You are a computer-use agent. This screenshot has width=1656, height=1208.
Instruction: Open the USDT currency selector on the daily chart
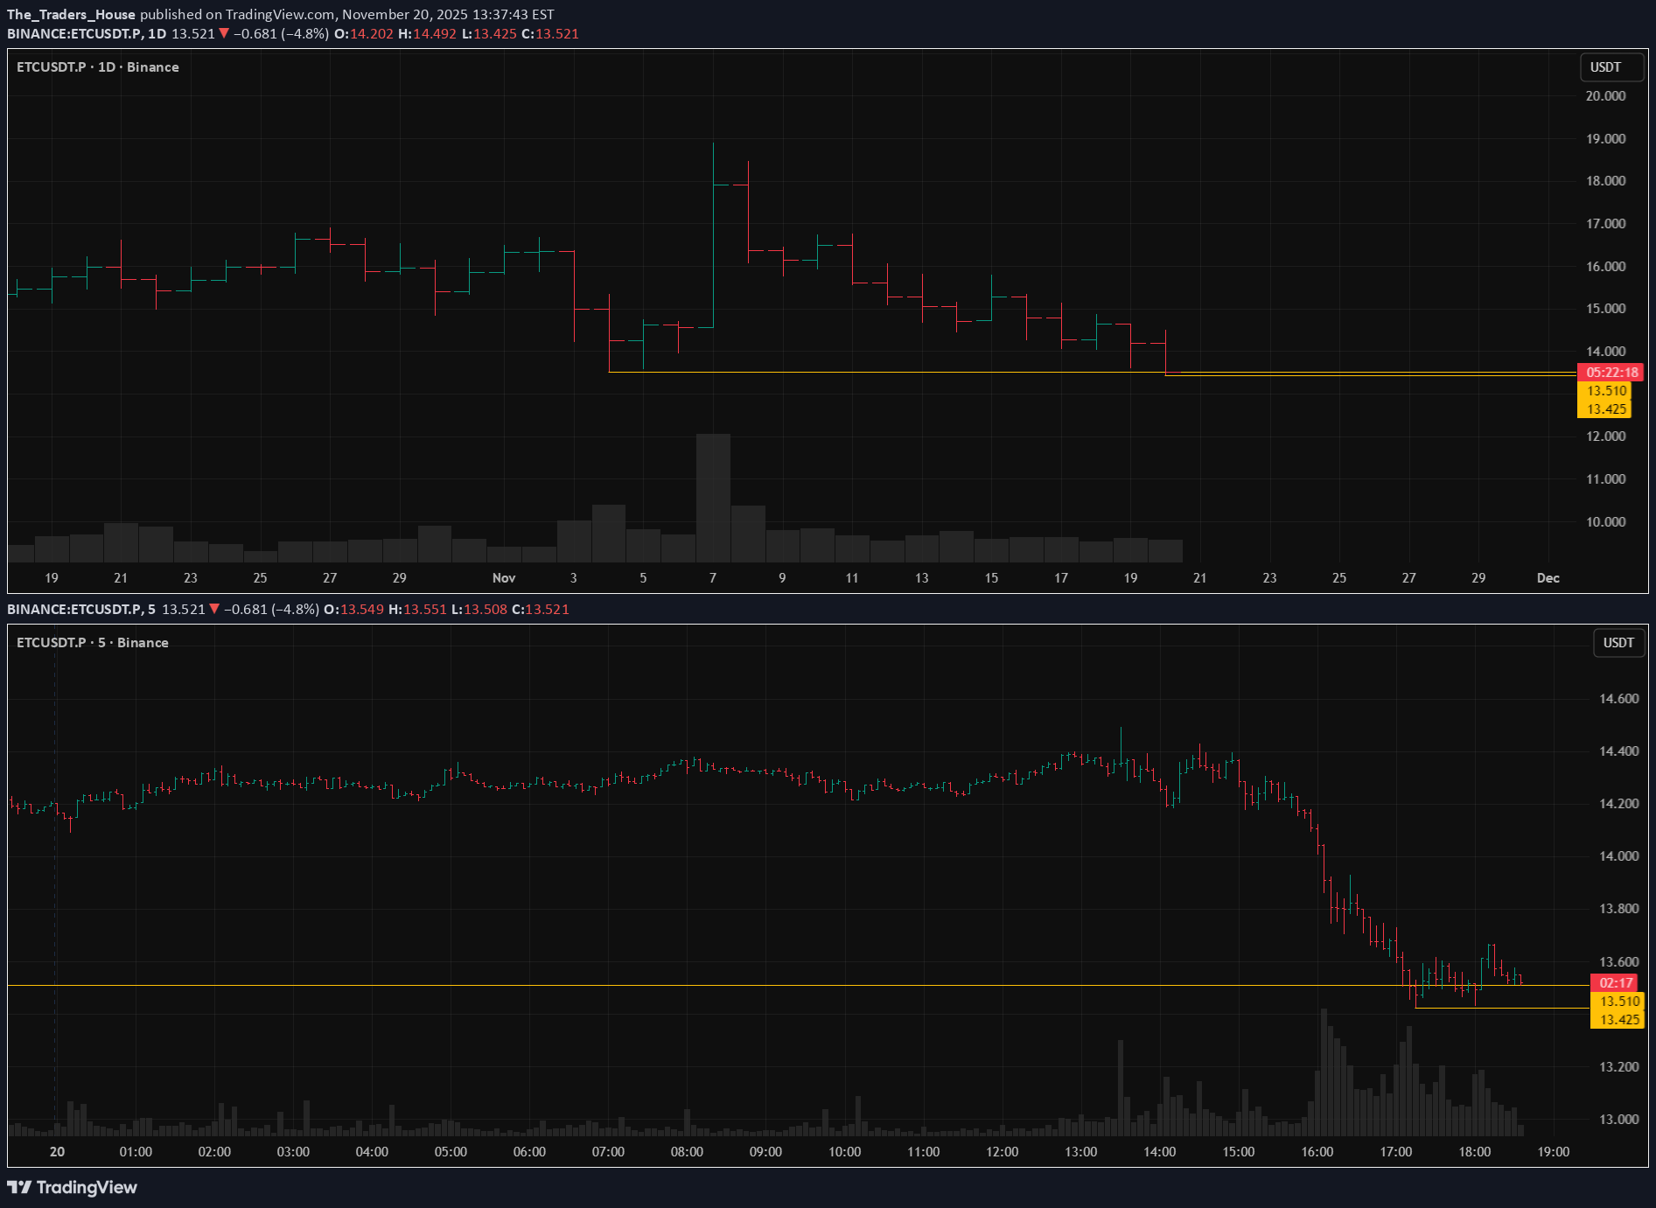(x=1604, y=67)
